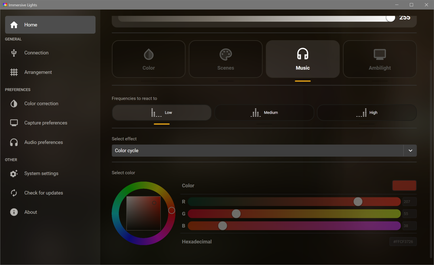Select the High frequency option
The image size is (434, 265).
coord(367,113)
